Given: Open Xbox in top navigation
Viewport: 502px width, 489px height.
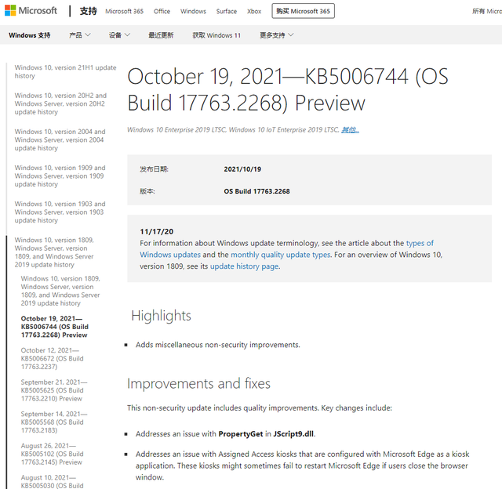Looking at the screenshot, I should pos(254,11).
